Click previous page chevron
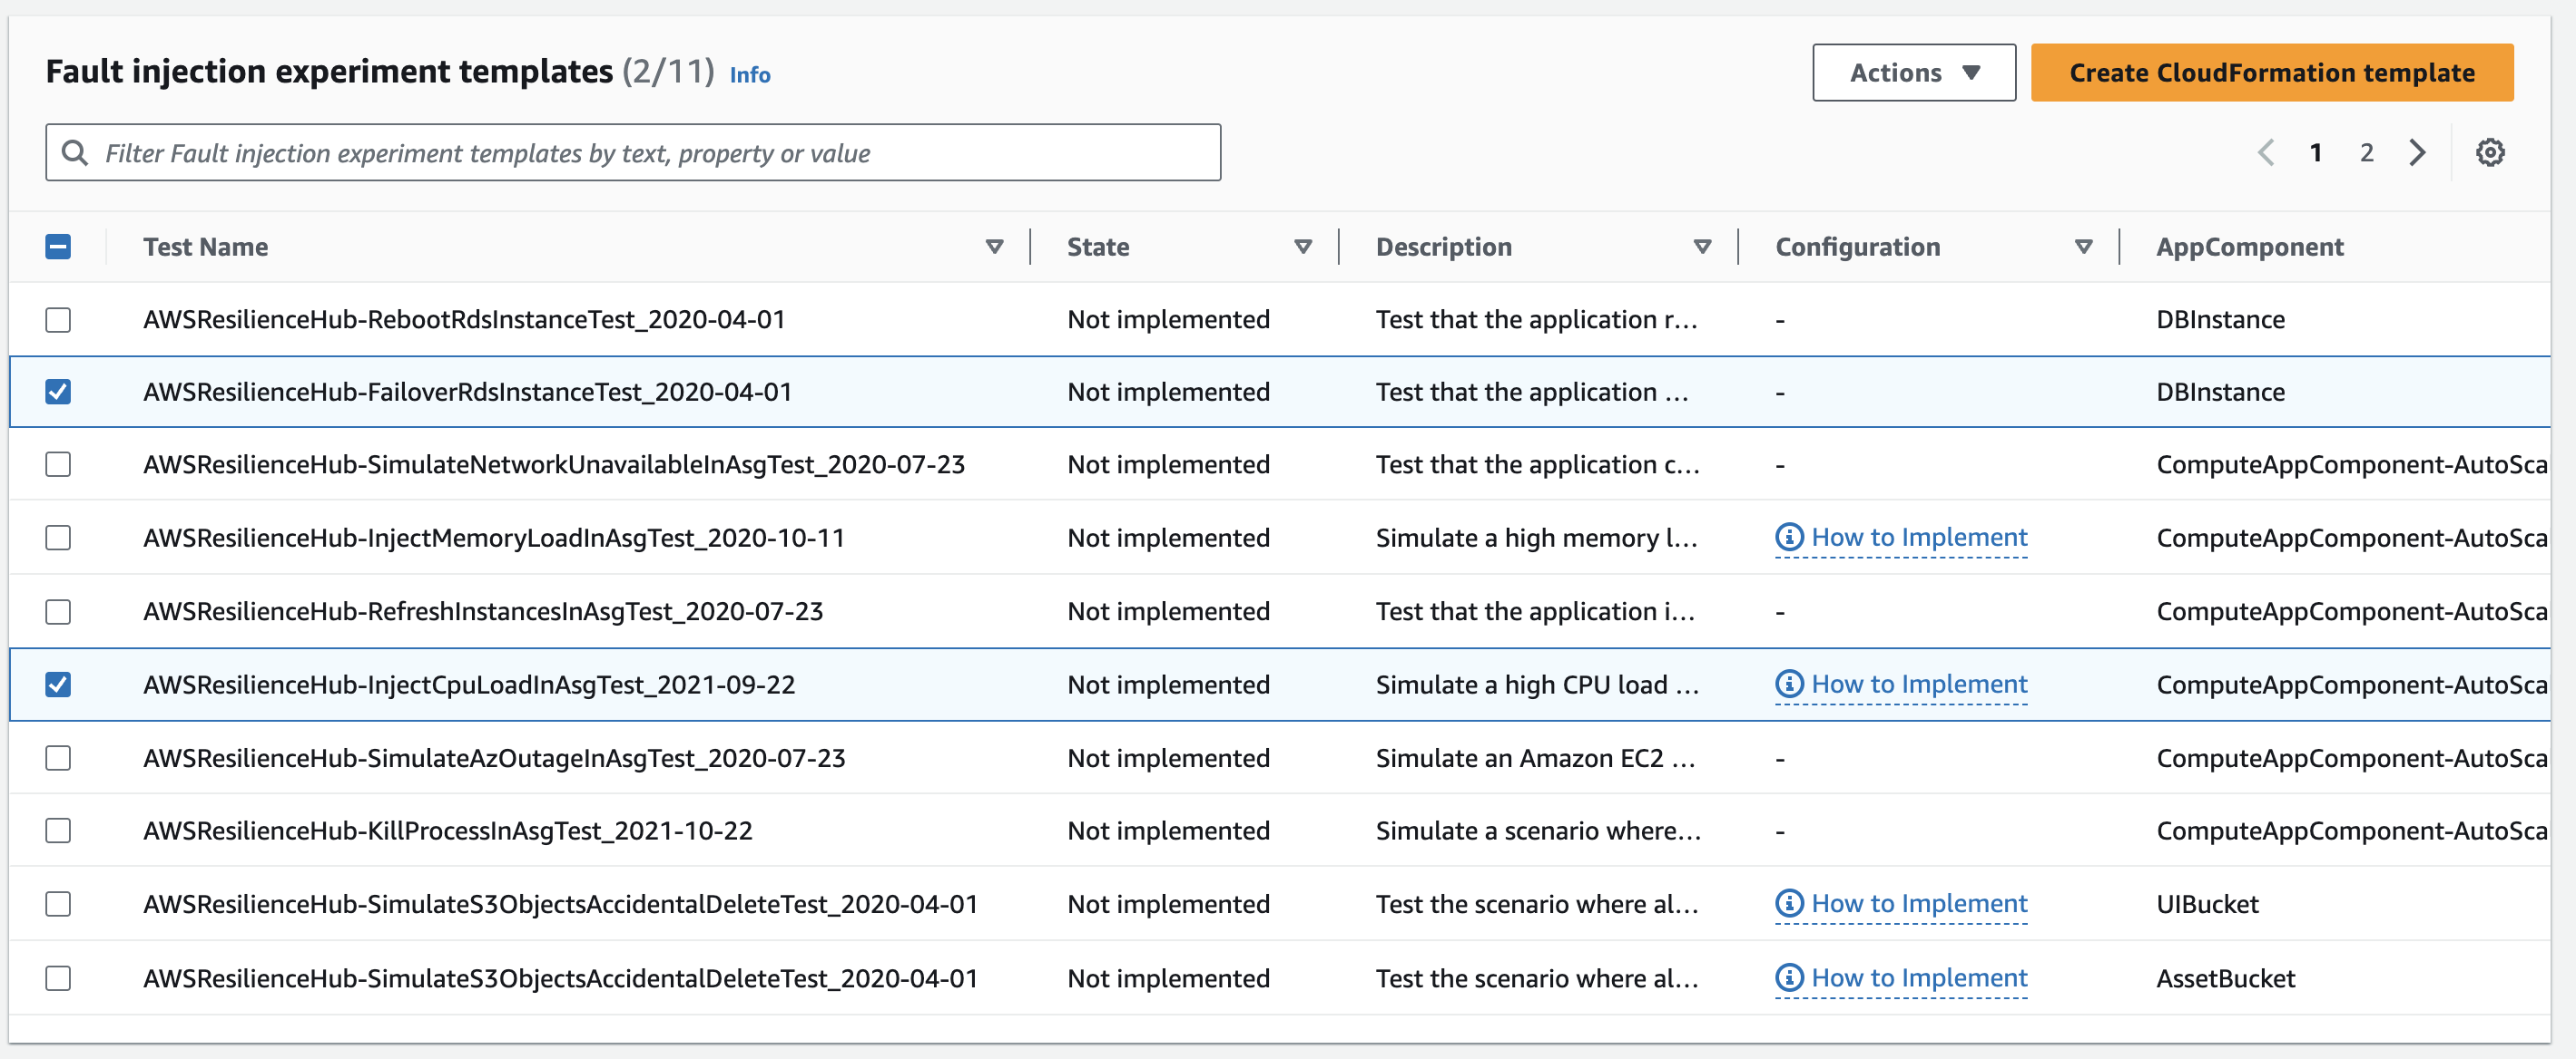The height and width of the screenshot is (1059, 2576). (2266, 153)
